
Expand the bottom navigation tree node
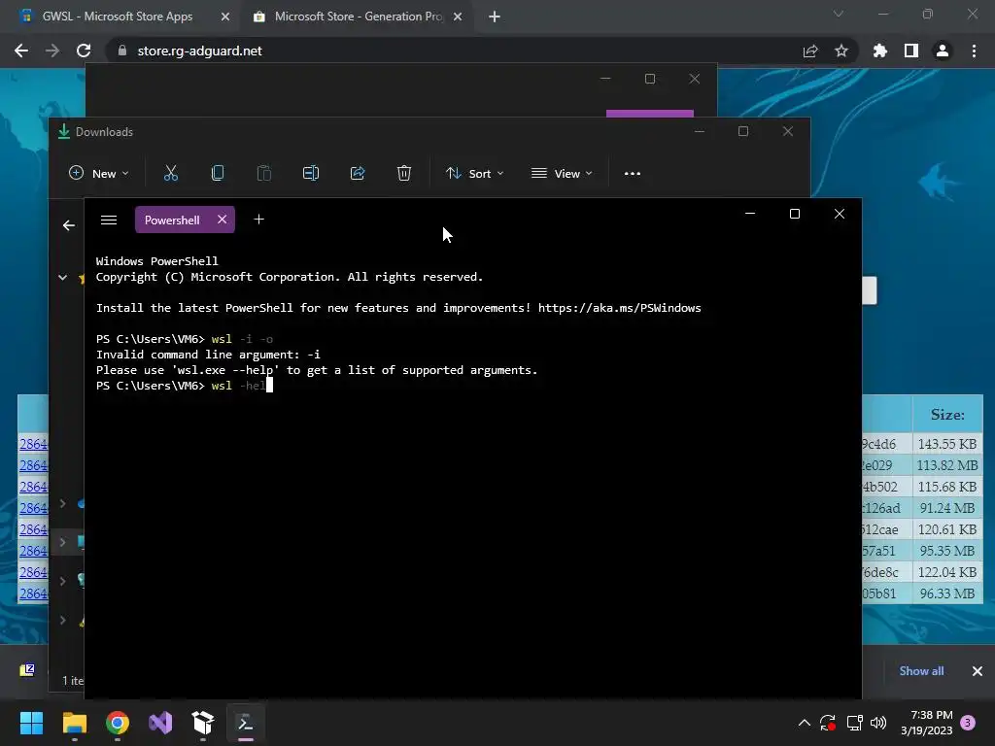point(63,621)
